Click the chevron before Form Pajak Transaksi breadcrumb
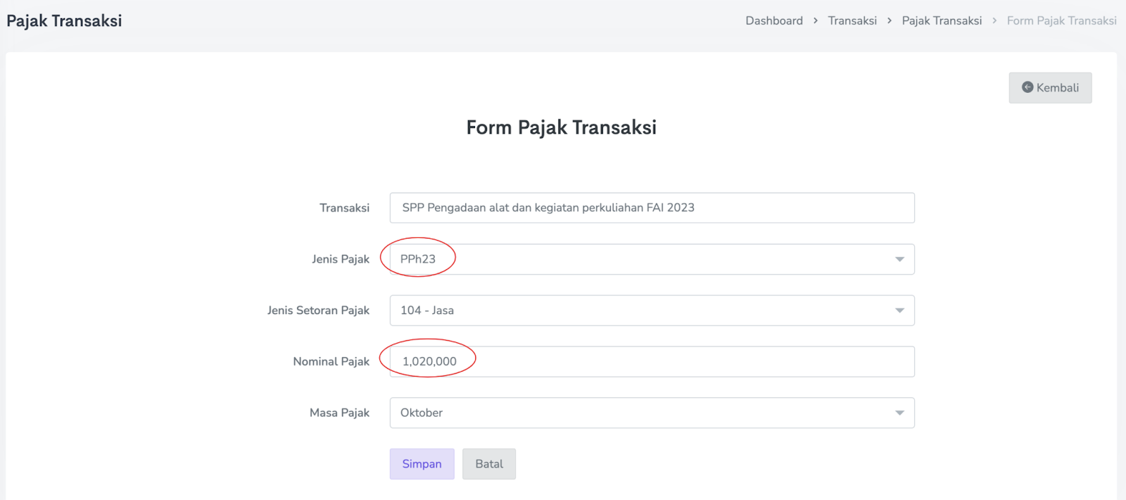 click(x=994, y=21)
